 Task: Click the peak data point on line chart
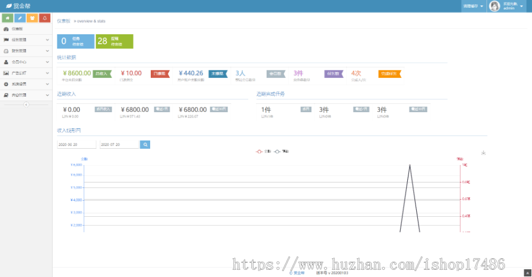coord(410,165)
